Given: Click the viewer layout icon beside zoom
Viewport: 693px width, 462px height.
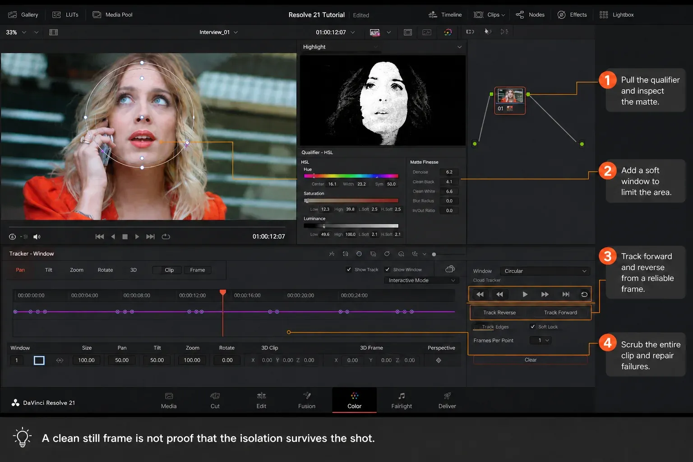Looking at the screenshot, I should click(x=53, y=32).
